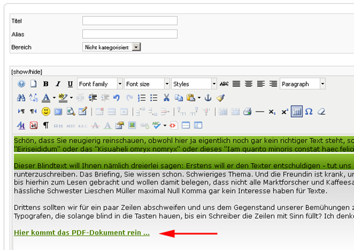Image resolution: width=354 pixels, height=250 pixels.
Task: Click the [show/hide] editor link
Action: [x=27, y=72]
